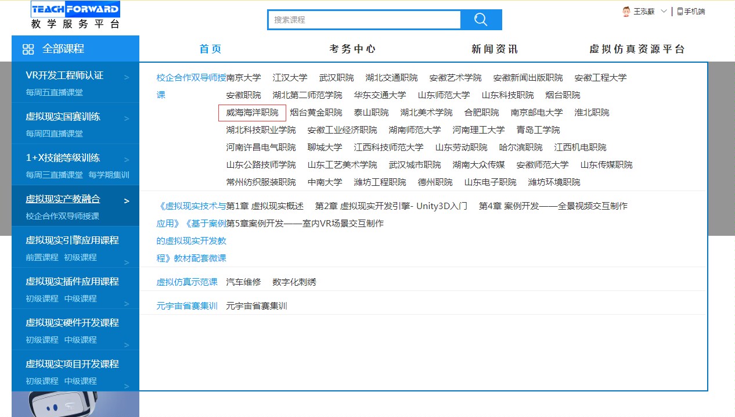735x417 pixels.
Task: Expand the user account dropdown arrow
Action: click(664, 12)
